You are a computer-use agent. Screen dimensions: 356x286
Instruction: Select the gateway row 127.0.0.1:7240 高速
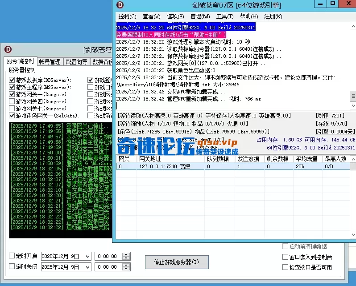[x=233, y=166]
